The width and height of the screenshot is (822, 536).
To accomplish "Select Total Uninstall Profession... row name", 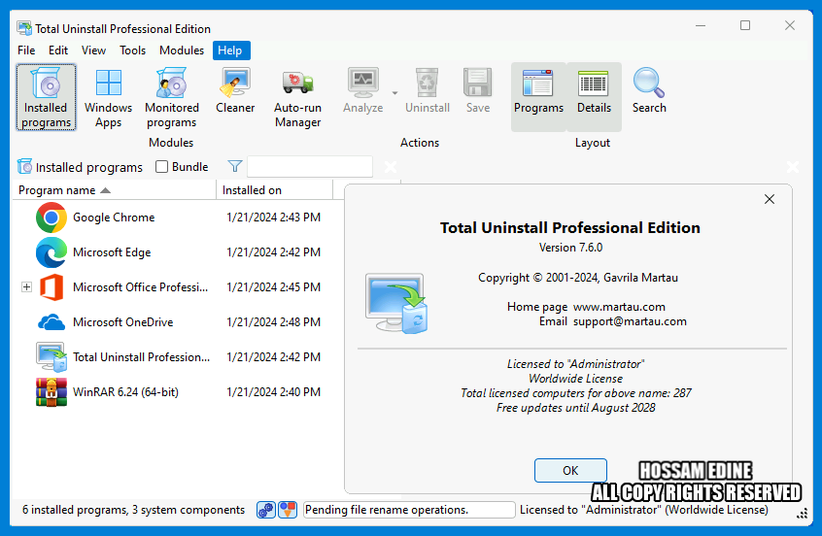I will click(141, 356).
